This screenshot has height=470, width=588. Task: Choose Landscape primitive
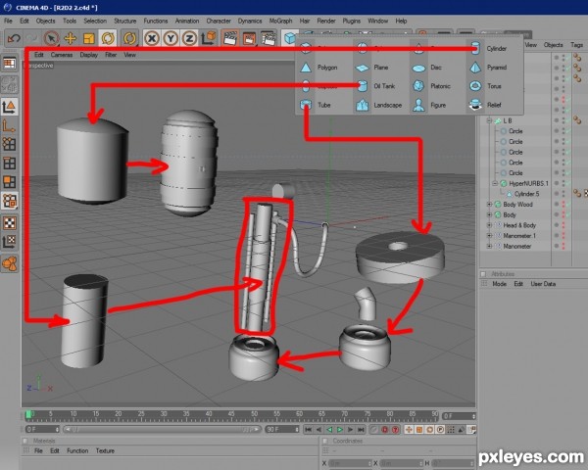tap(378, 105)
